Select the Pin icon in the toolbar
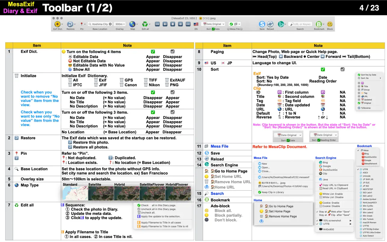This screenshot has width=387, height=242. (82, 24)
